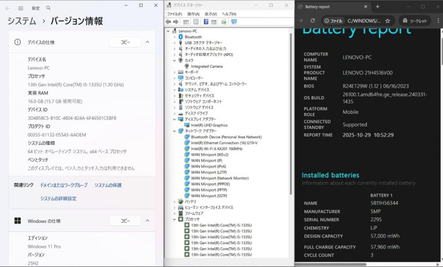Click the search icon in Settings

tap(48, 8)
